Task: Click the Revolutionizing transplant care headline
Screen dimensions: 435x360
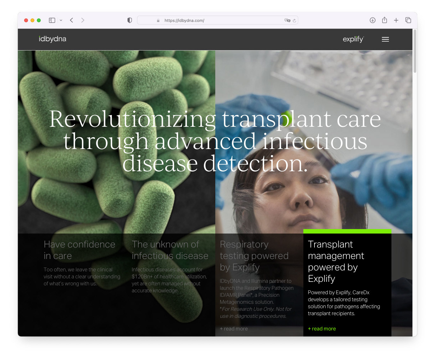Action: (215, 141)
